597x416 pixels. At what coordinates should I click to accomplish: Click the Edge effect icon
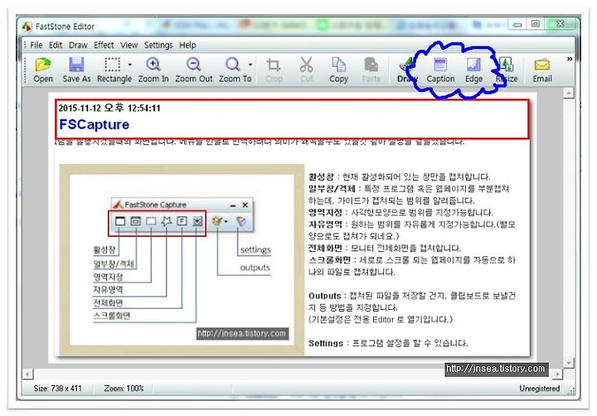pos(473,65)
